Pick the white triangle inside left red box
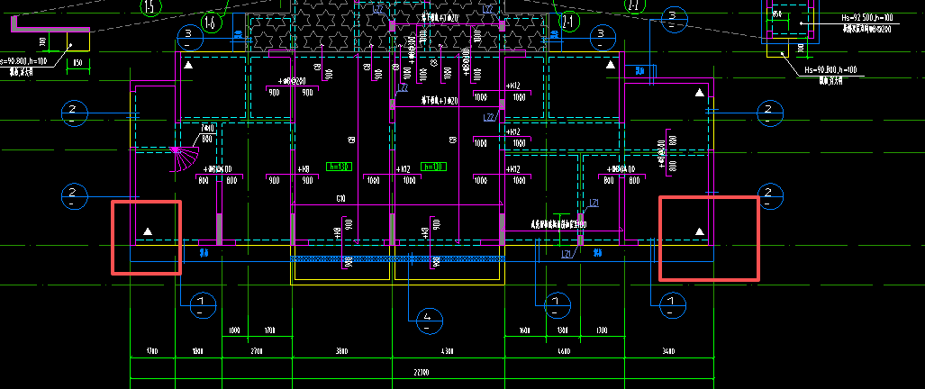 pos(148,231)
